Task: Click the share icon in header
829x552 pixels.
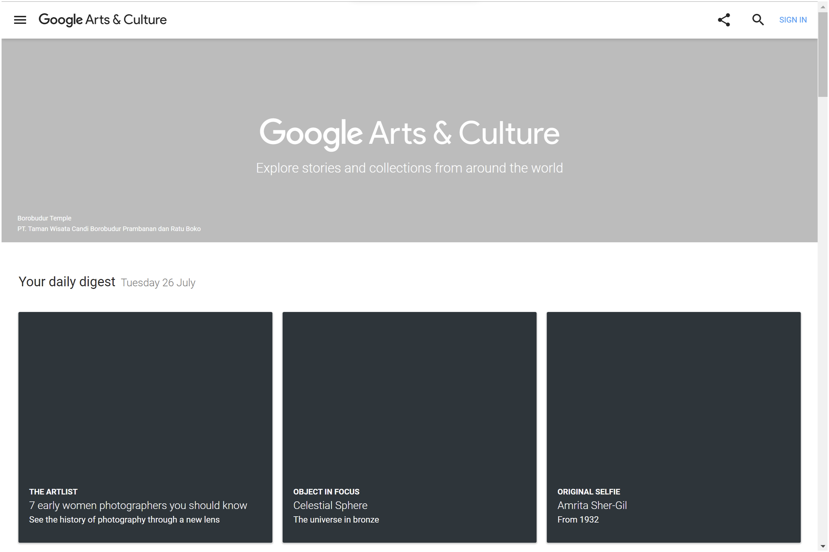Action: 724,20
